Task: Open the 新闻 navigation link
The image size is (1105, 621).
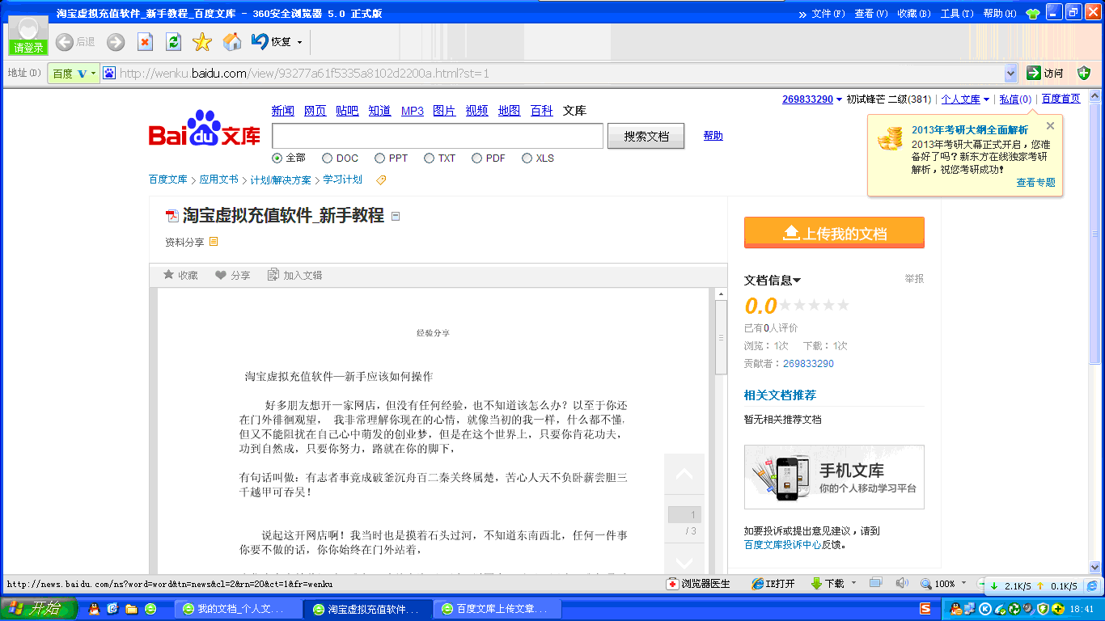Action: 282,111
